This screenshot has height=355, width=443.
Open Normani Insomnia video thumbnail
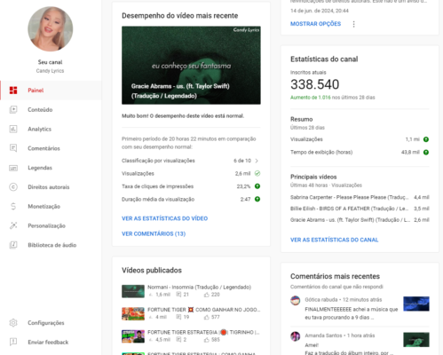pos(133,291)
